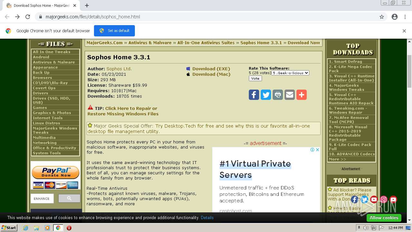The width and height of the screenshot is (412, 232).
Task: Click PayPal Donate Now button
Action: click(x=56, y=173)
